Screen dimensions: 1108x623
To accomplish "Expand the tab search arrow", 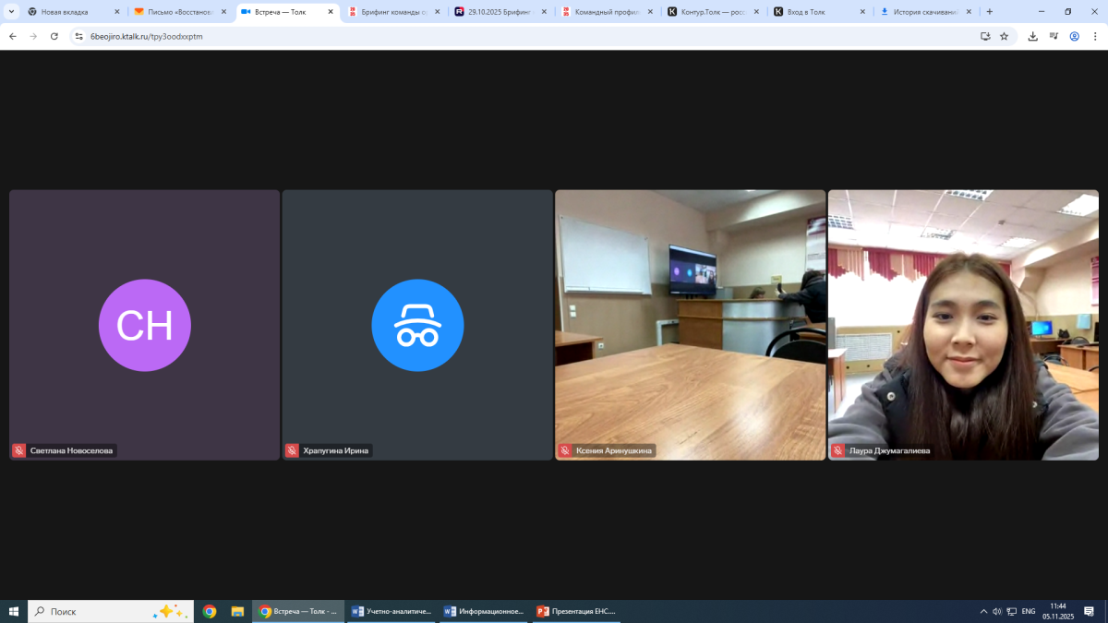I will click(x=12, y=12).
